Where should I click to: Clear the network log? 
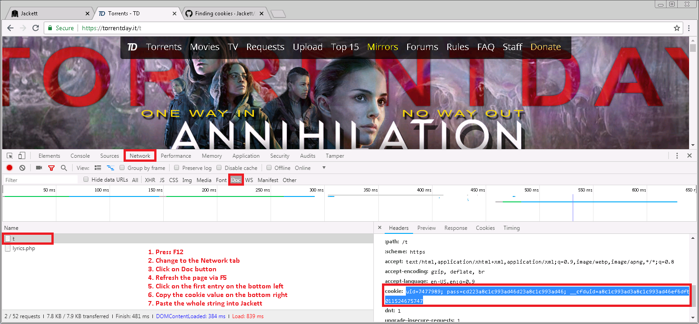(22, 168)
